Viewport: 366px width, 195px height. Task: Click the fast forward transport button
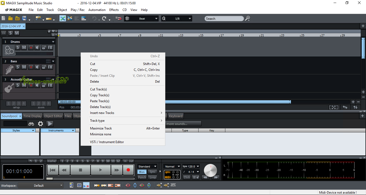117,170
